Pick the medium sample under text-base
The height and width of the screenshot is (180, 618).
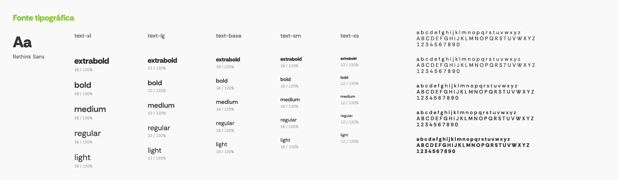[227, 102]
